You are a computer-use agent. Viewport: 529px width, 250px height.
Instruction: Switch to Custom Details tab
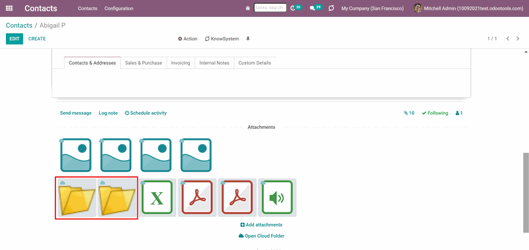pos(255,63)
